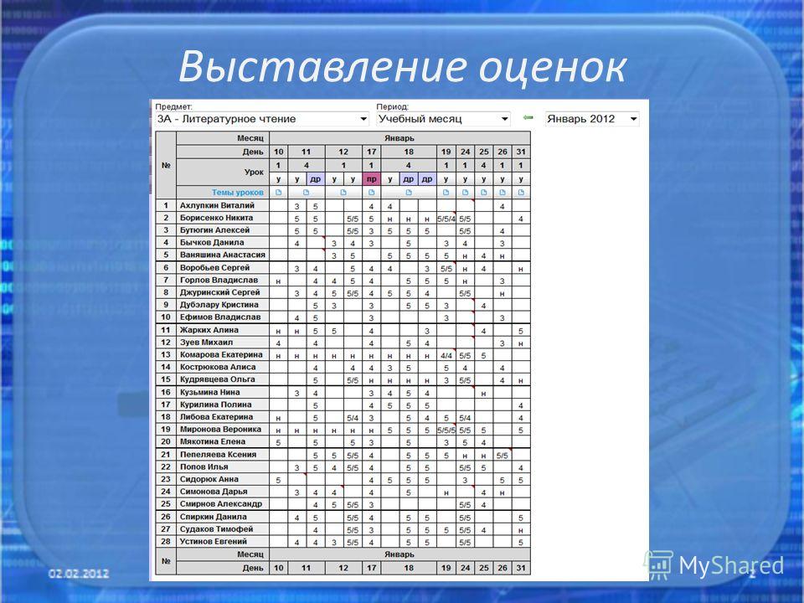
Task: Click student Кудрявцева Ольга
Action: [x=218, y=379]
